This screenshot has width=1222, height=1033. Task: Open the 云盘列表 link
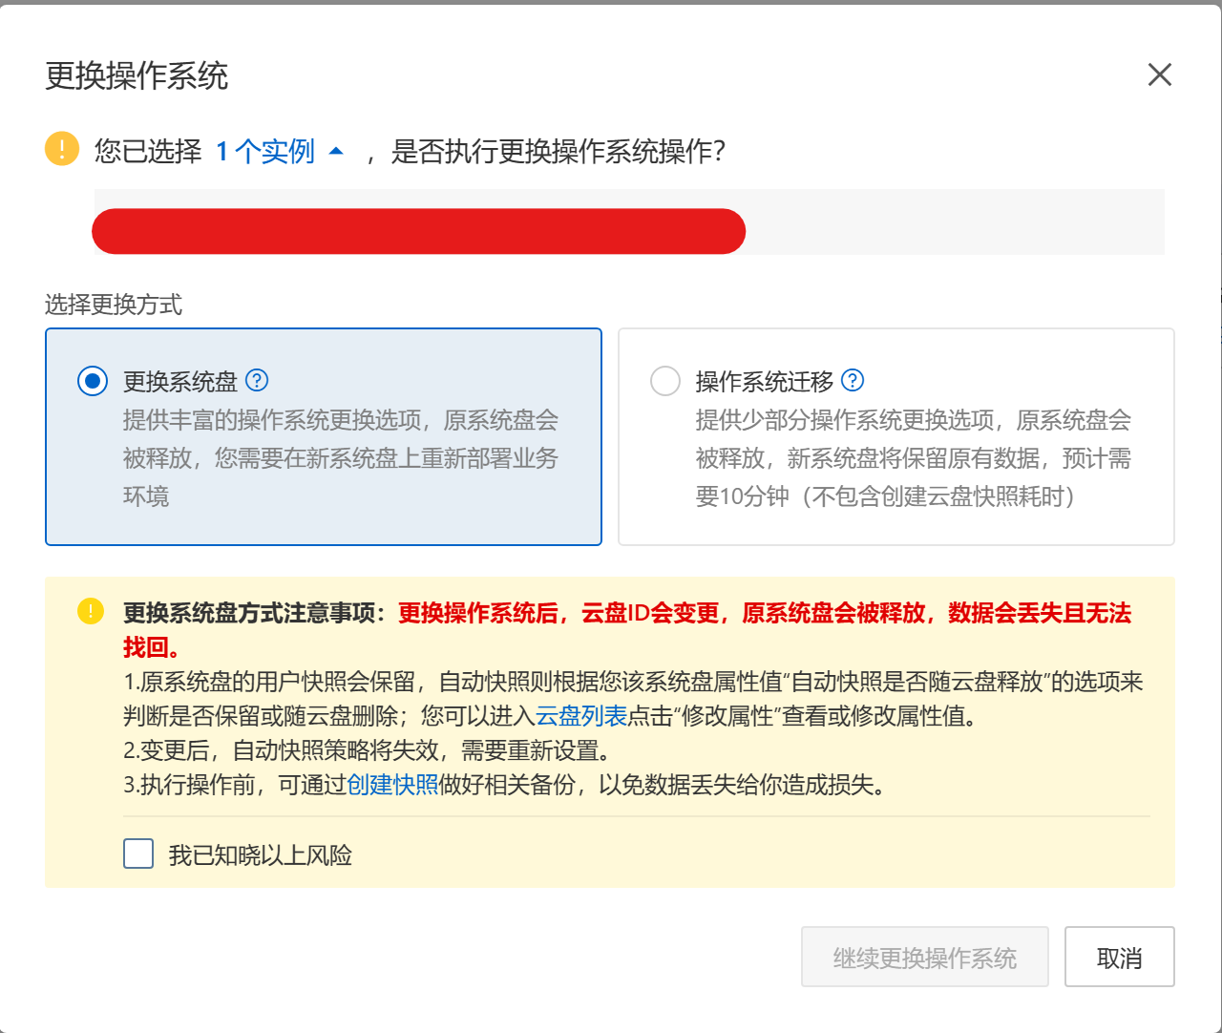click(581, 716)
